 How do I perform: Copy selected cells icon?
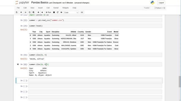pyautogui.click(x=29, y=12)
